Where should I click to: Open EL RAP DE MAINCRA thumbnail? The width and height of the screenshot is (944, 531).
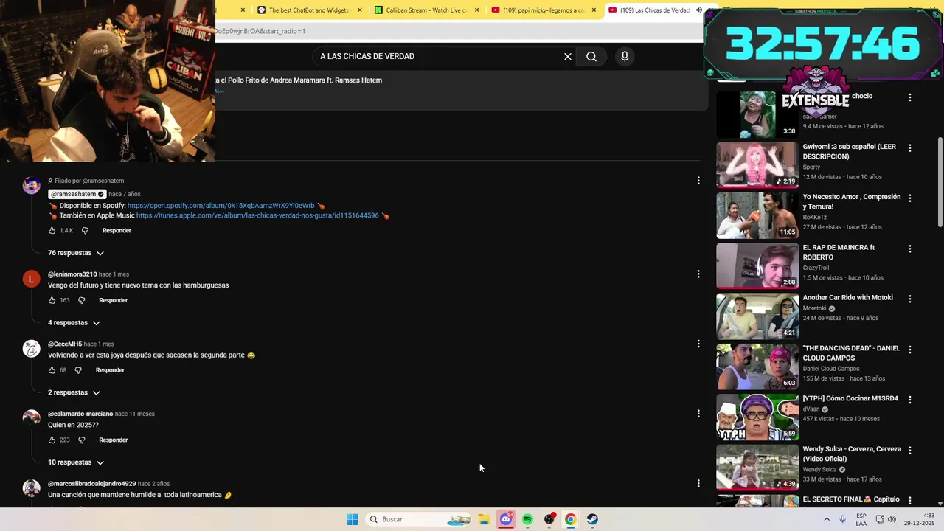(x=757, y=266)
